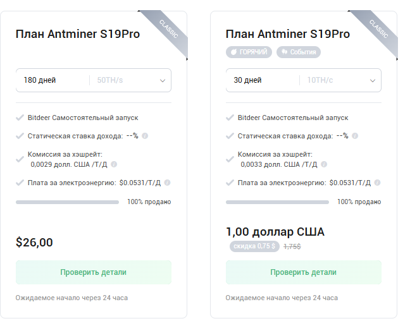Viewport: 410px width, 333px height.
Task: Click checkmark next to Bitdeer Самостоятельный запуск, left card
Action: (20, 118)
